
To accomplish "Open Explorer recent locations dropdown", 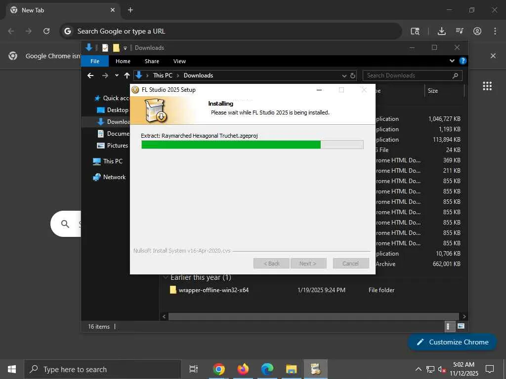I will (x=117, y=76).
